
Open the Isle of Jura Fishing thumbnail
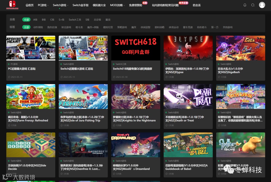pos(83,96)
